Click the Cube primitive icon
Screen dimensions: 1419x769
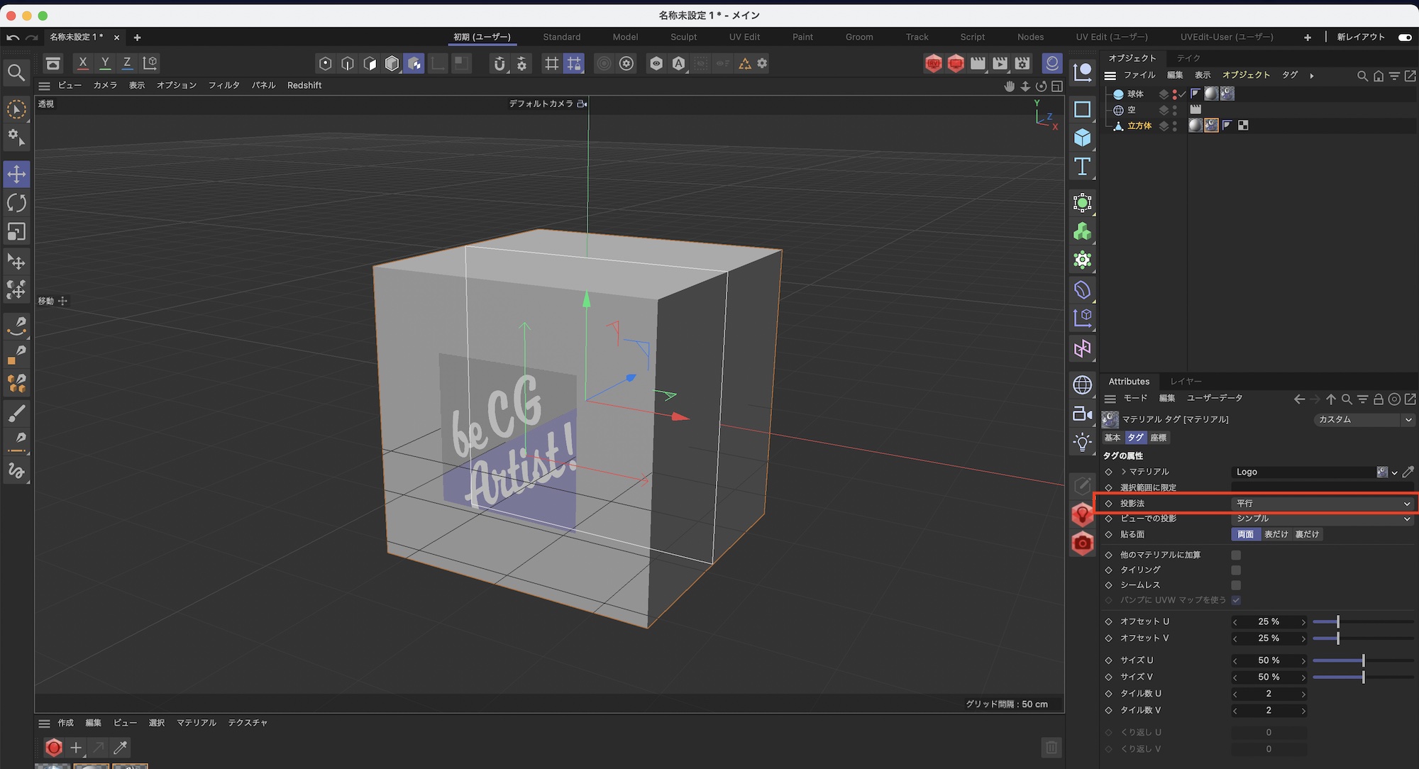(1082, 138)
